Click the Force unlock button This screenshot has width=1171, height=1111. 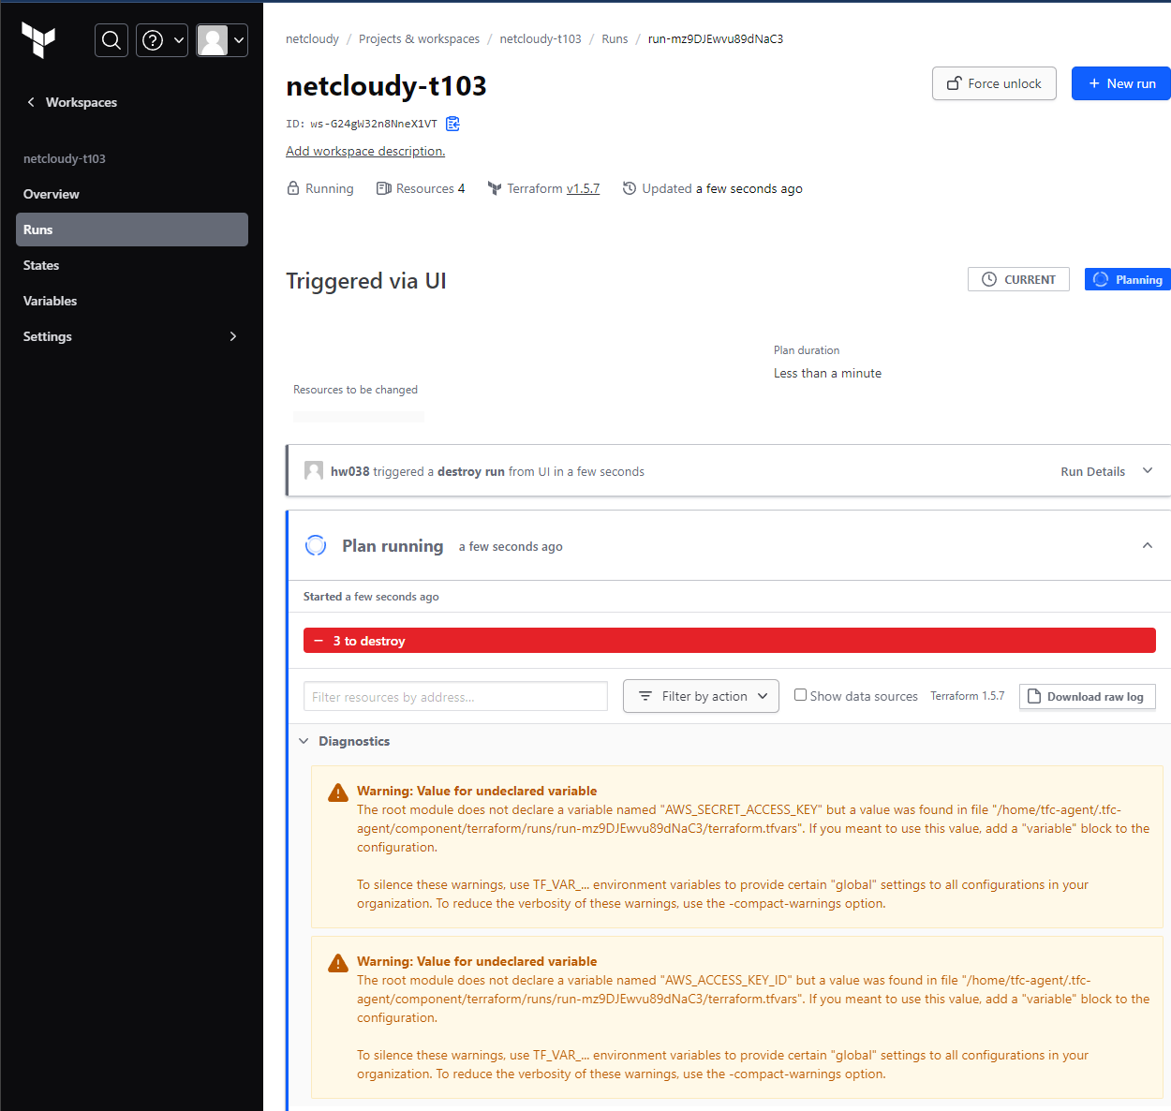coord(994,83)
